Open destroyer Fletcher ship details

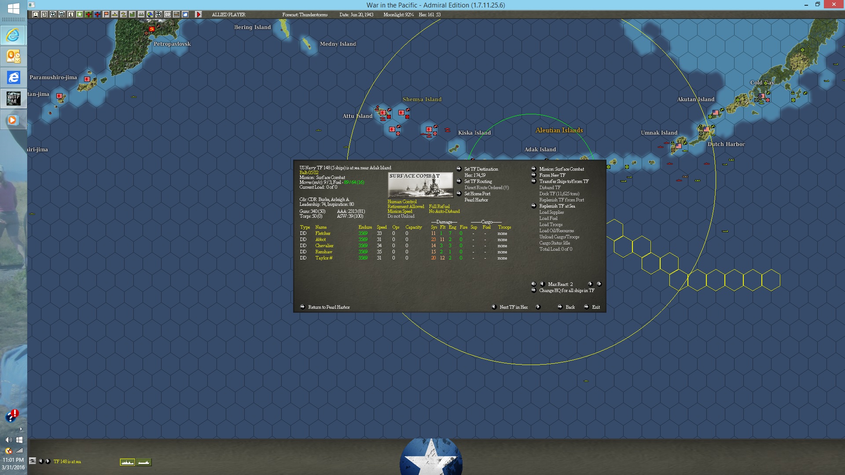(x=323, y=234)
